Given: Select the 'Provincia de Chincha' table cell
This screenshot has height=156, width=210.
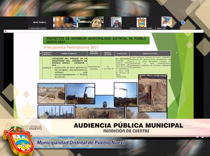Looking at the screenshot, I should point(94,67).
